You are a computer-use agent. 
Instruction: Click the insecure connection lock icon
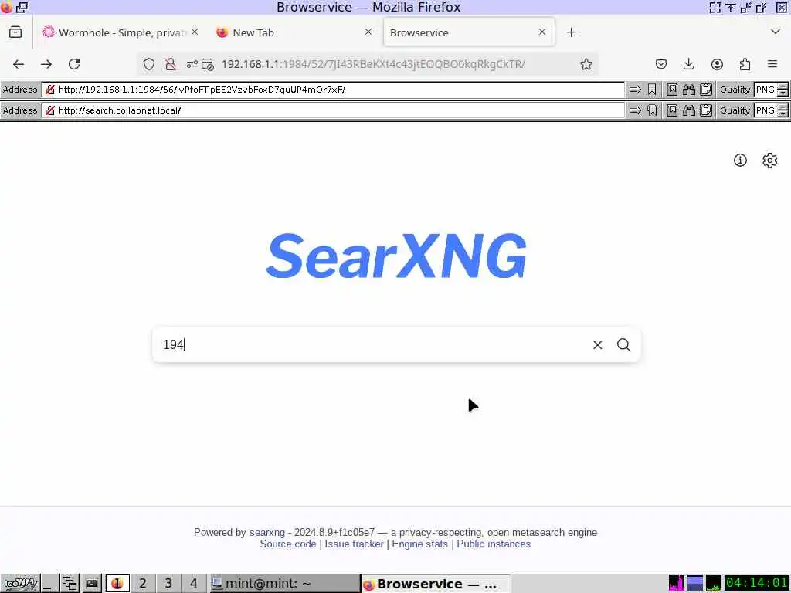coord(171,64)
